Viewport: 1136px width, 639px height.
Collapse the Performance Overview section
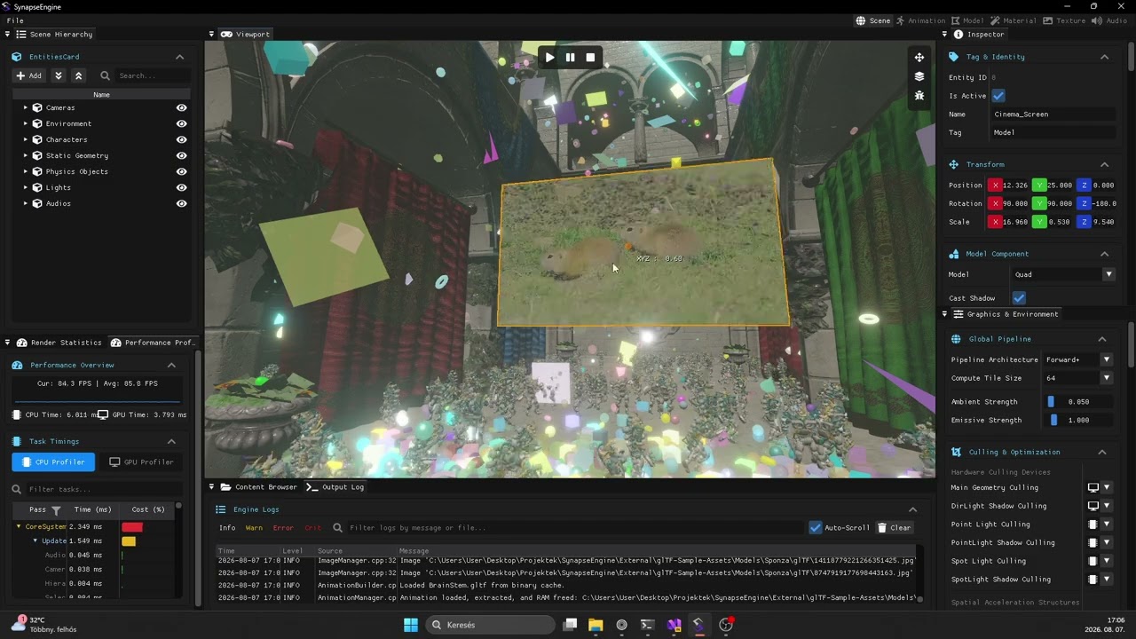(171, 365)
